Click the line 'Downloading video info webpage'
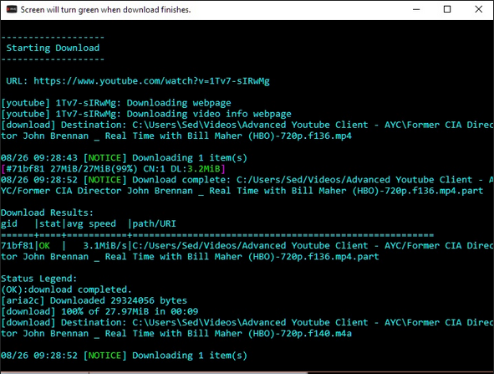The width and height of the screenshot is (494, 374). [209, 114]
